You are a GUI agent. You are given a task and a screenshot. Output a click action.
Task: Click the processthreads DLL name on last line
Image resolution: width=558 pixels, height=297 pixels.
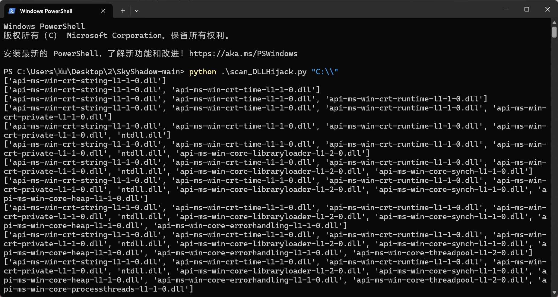tap(98, 289)
